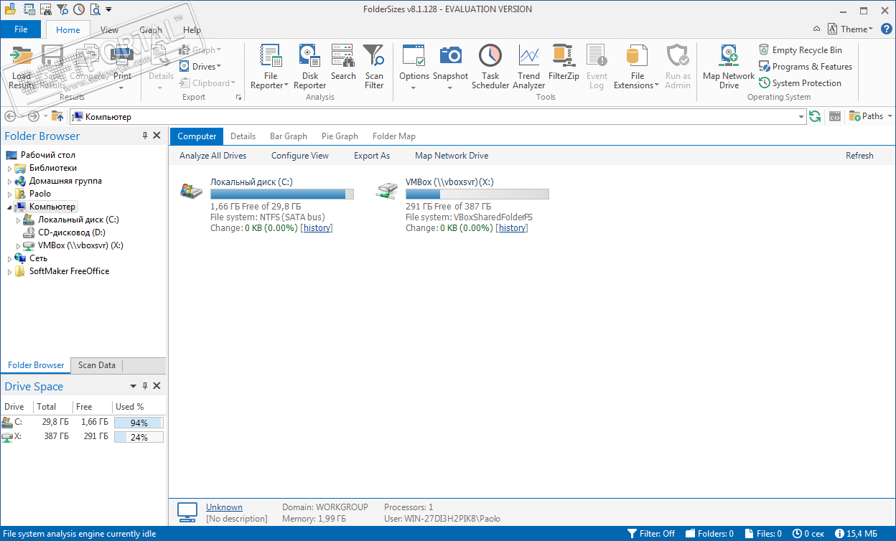
Task: Collapse the Компьютер tree node
Action: [x=10, y=207]
